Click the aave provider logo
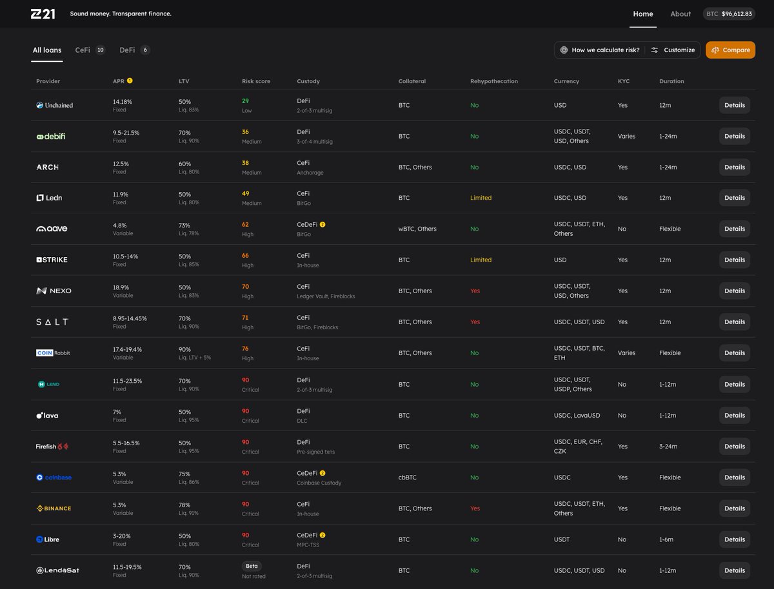 pyautogui.click(x=52, y=229)
